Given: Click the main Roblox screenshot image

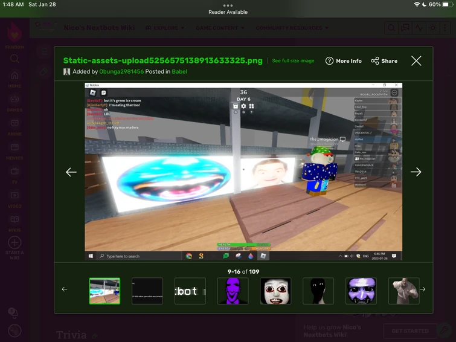Looking at the screenshot, I should (243, 171).
